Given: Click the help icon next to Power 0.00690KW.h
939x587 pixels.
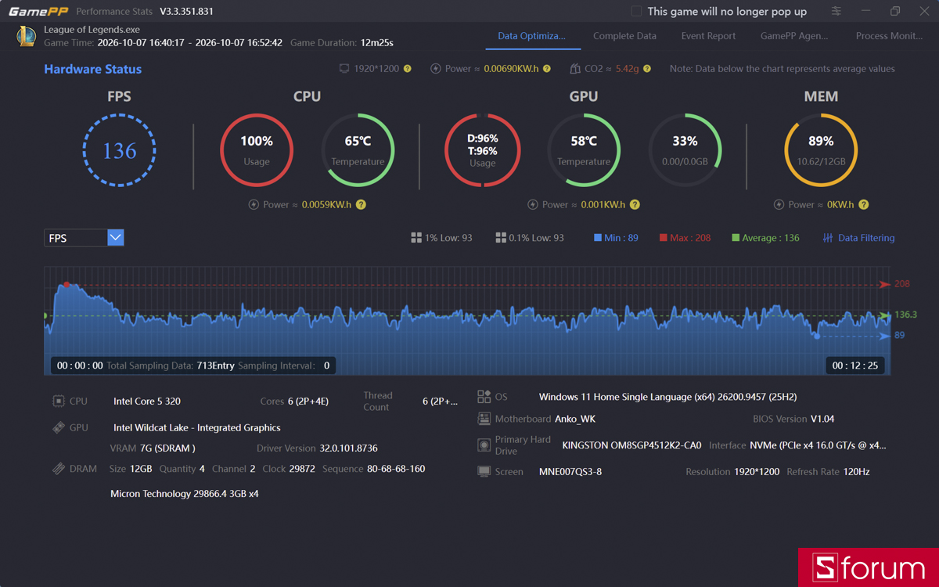Looking at the screenshot, I should tap(547, 69).
